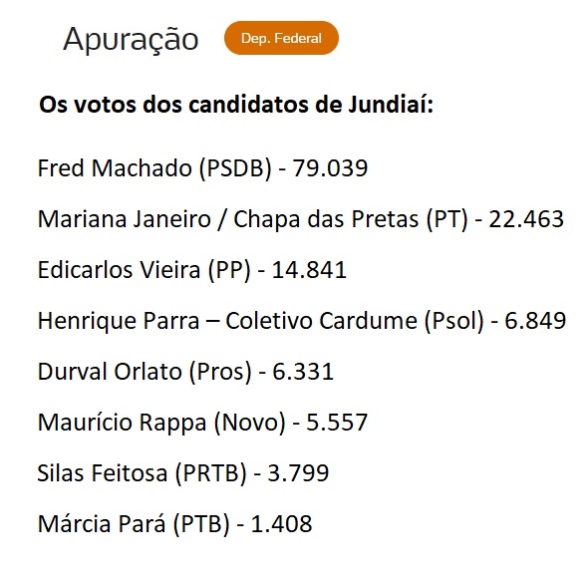This screenshot has height=580, width=588.
Task: Click the Apuração heading
Action: [131, 40]
